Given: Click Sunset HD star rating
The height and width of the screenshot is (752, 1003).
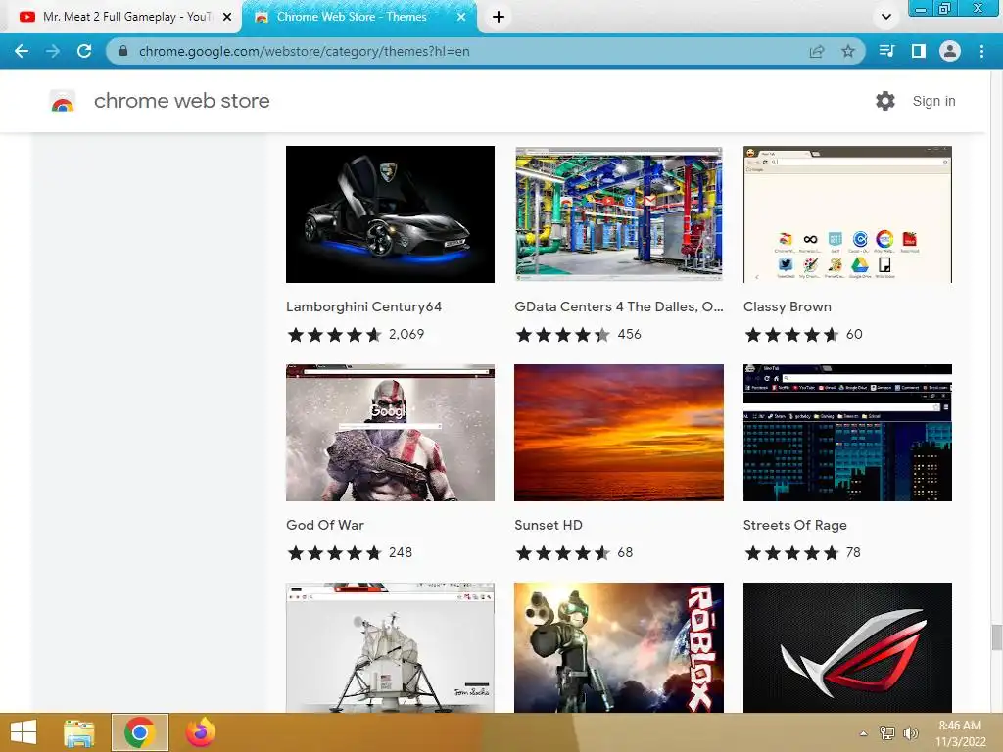Looking at the screenshot, I should (x=563, y=552).
